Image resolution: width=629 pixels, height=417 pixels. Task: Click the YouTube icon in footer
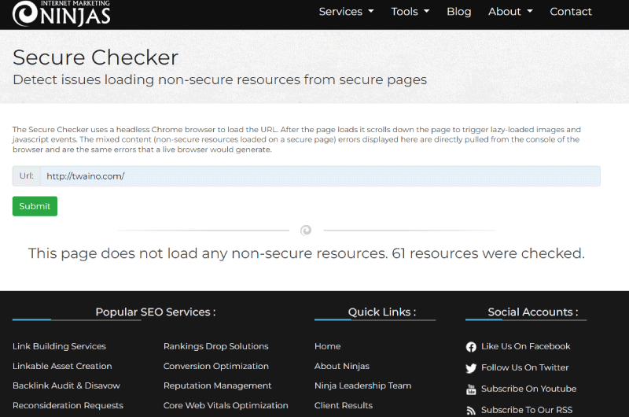point(471,389)
